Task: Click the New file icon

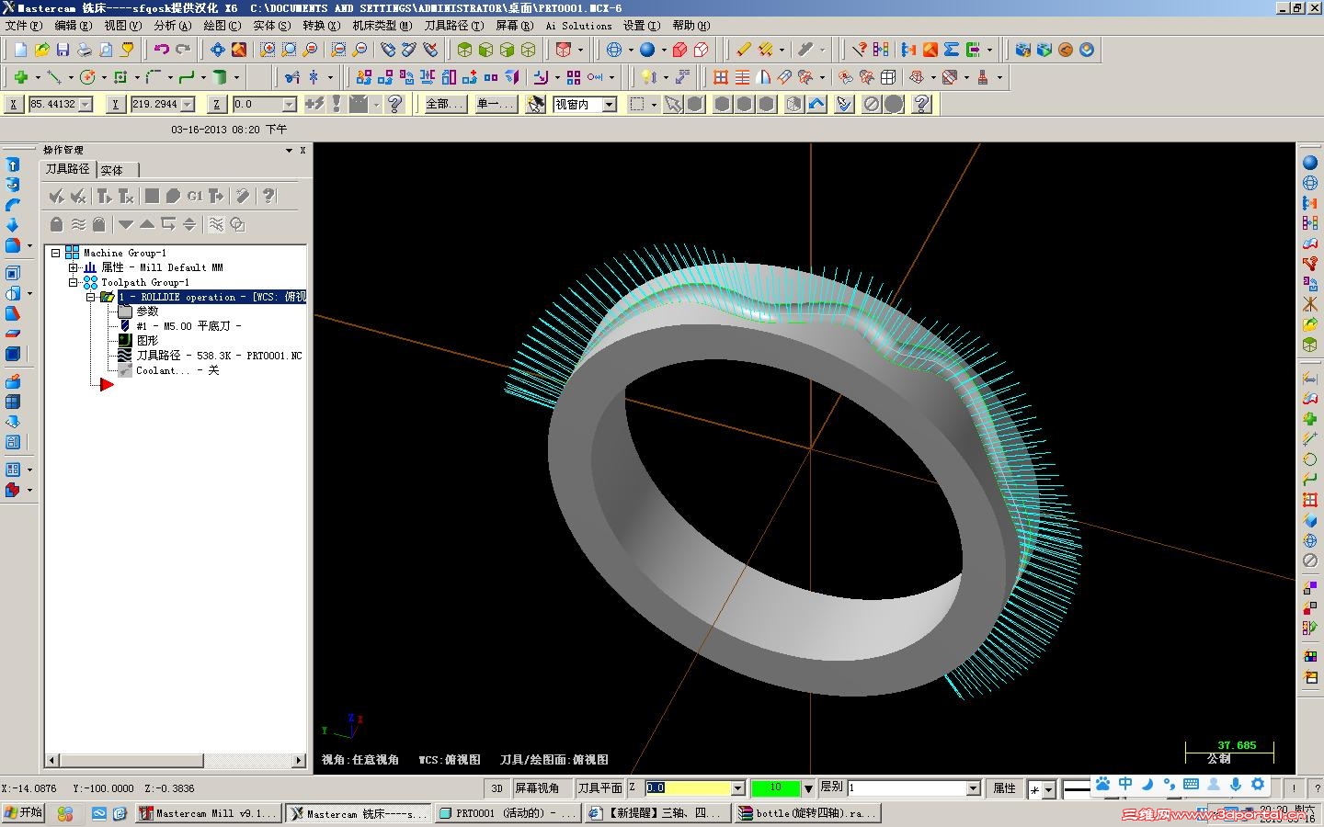Action: click(20, 50)
